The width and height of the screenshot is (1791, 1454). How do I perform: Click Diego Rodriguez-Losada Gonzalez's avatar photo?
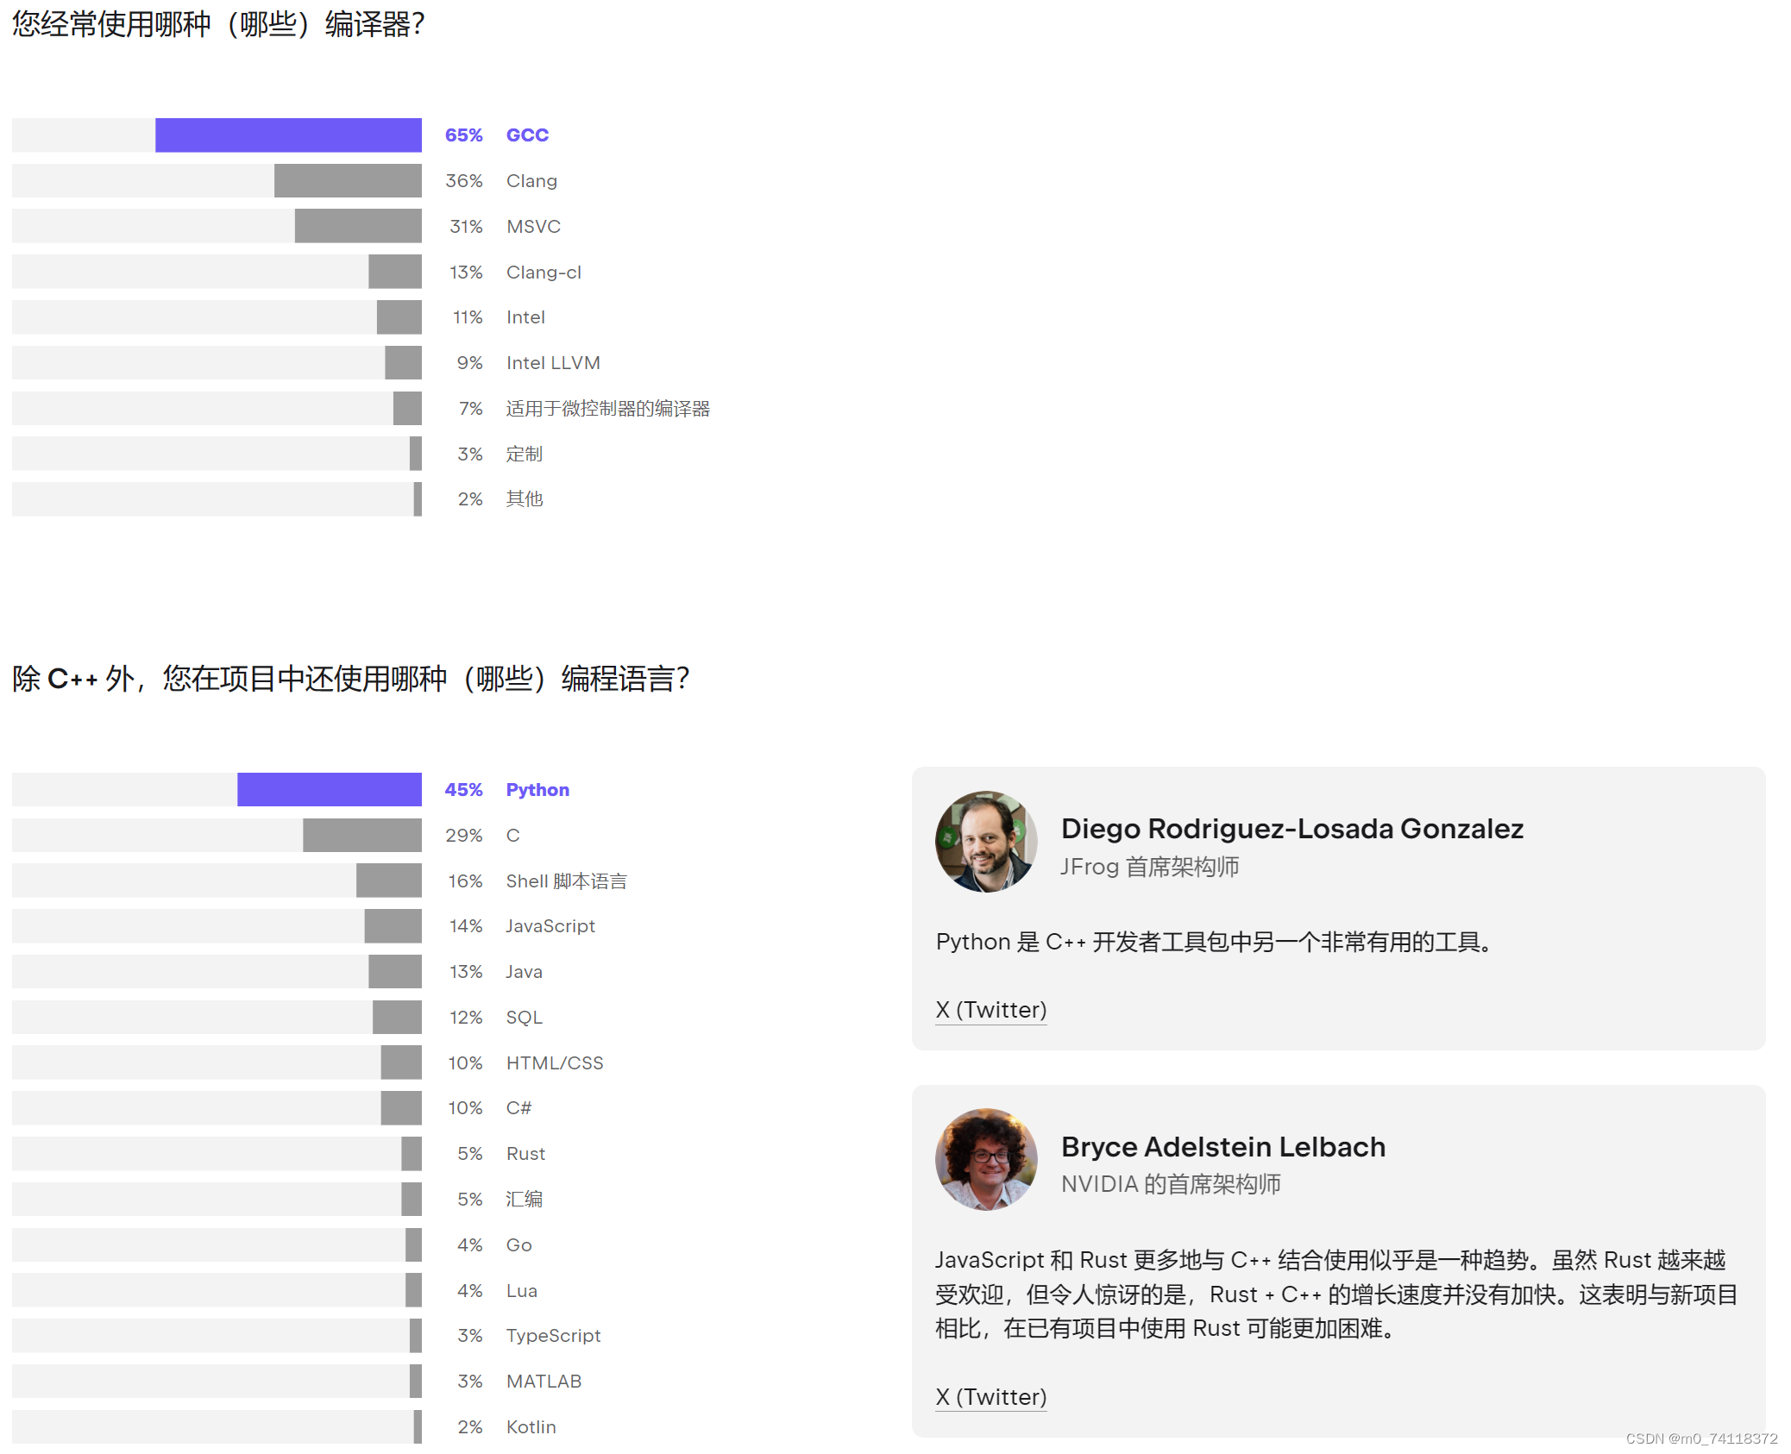985,842
